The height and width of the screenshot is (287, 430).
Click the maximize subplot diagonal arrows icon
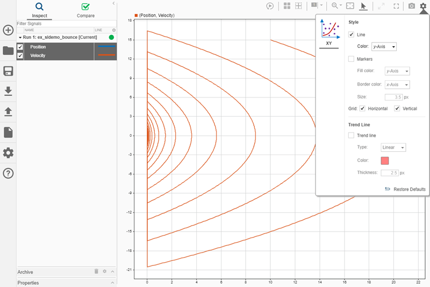click(381, 6)
